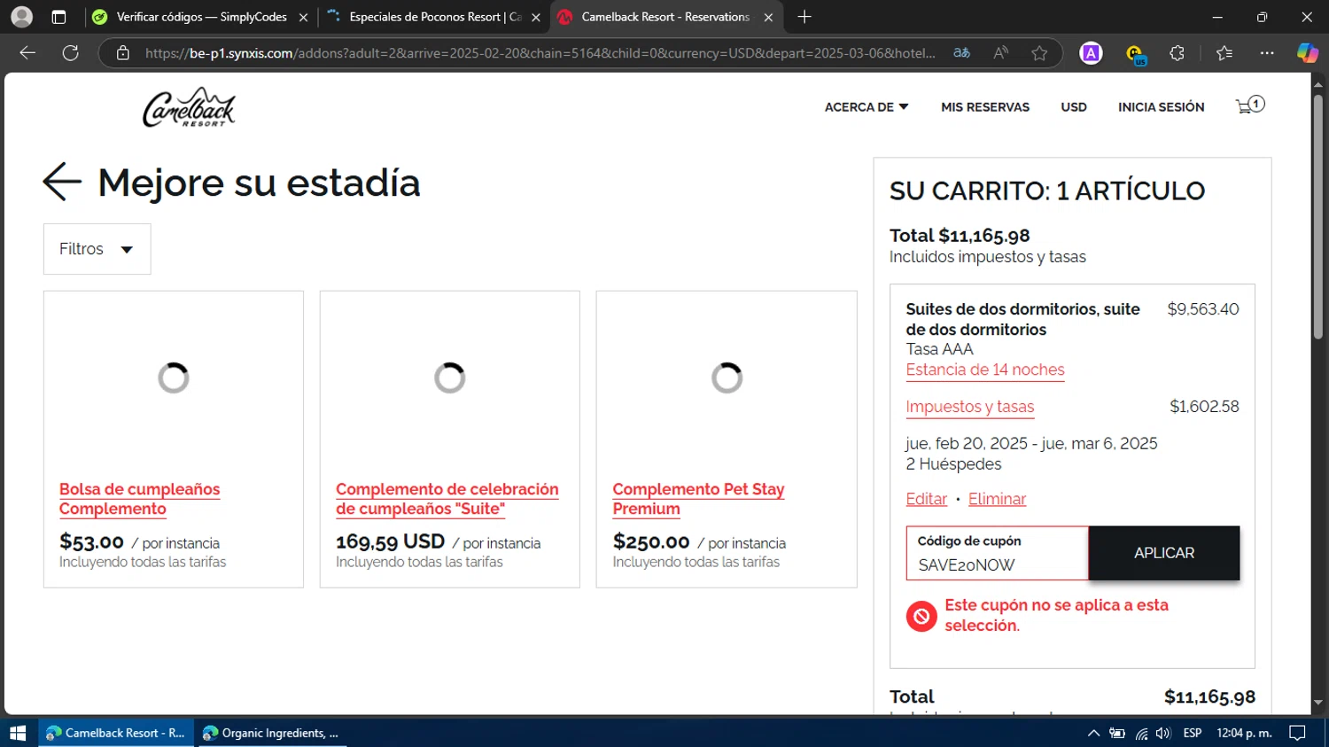
Task: Click the $1,602.58 taxes amount
Action: (1204, 407)
